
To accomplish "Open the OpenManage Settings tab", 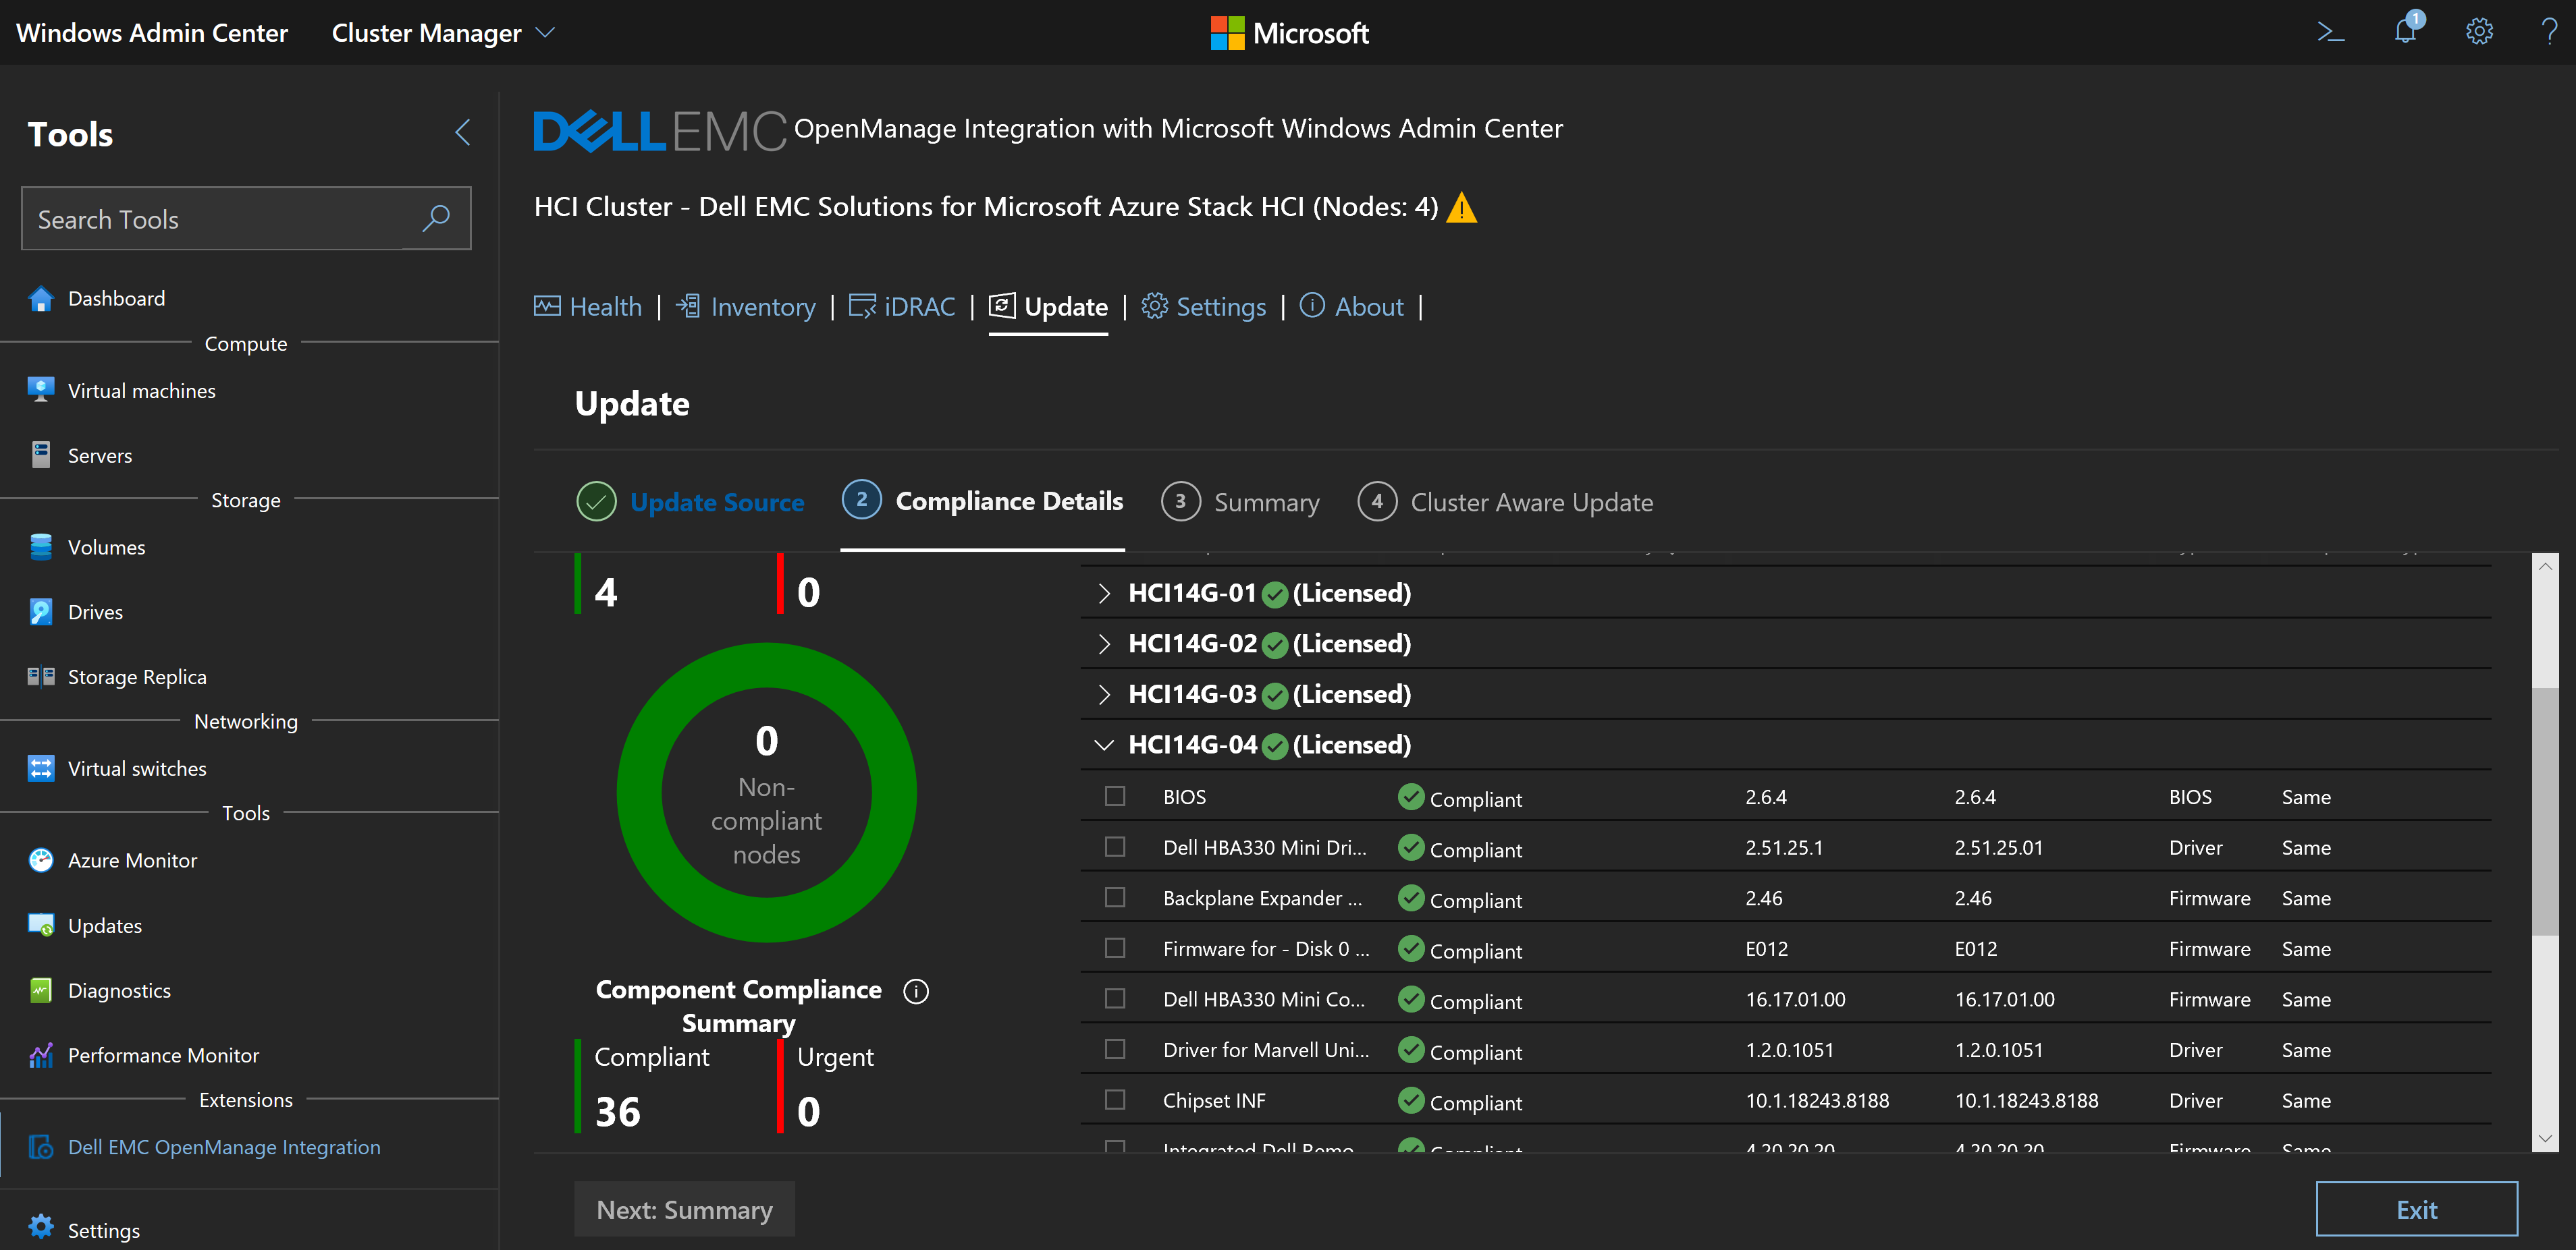I will pos(1203,307).
